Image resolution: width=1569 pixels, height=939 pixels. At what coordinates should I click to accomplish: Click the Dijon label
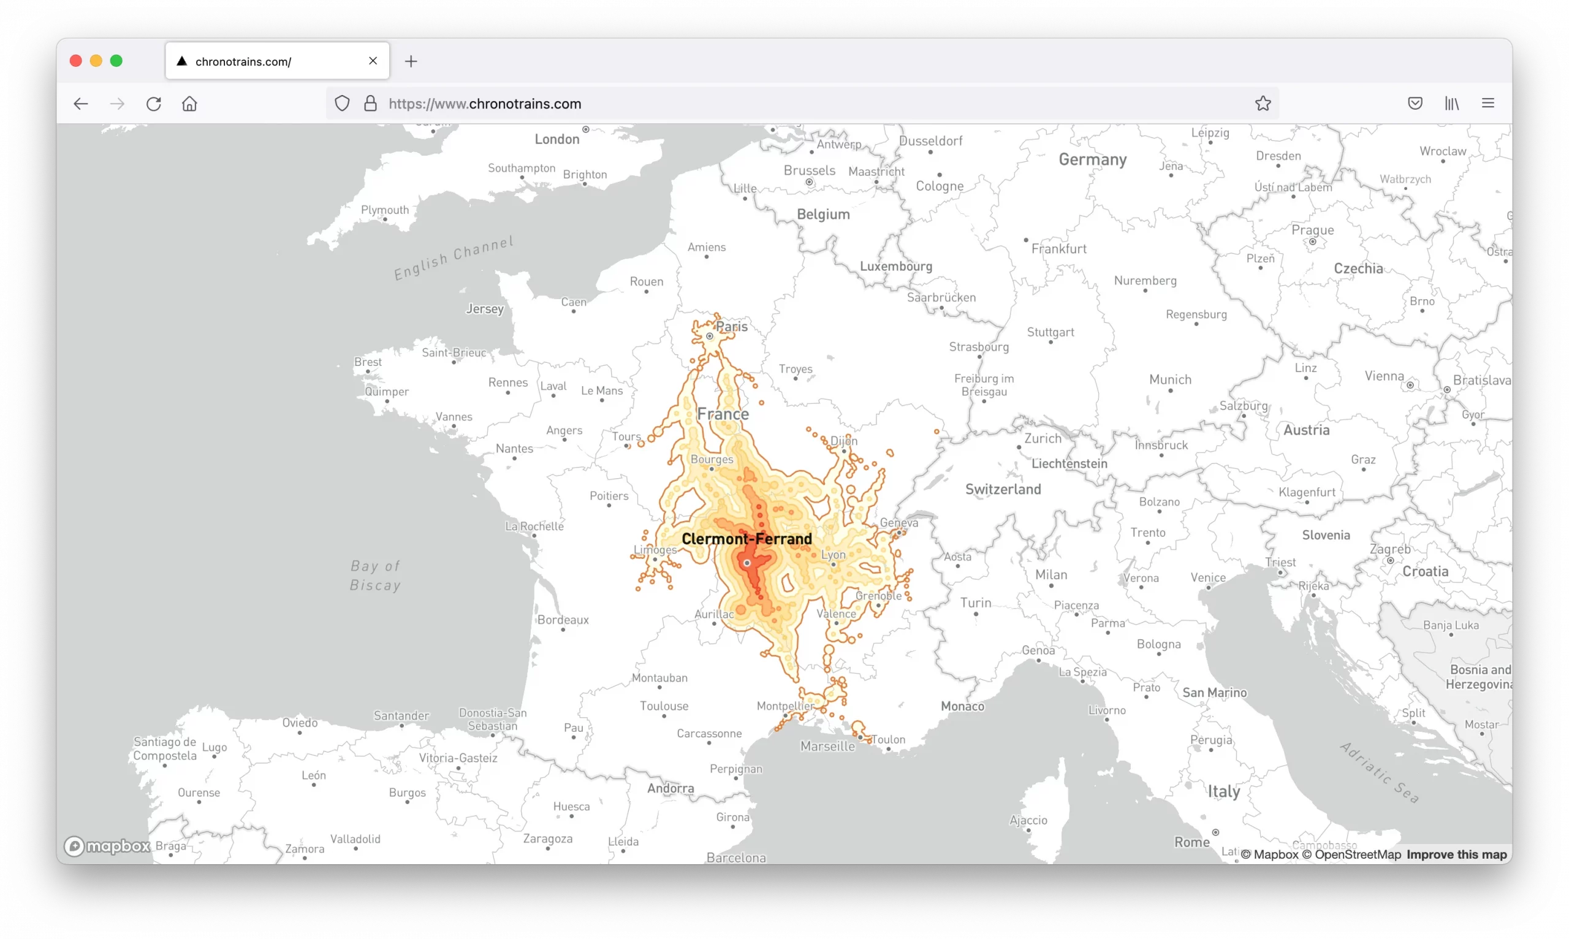coord(844,441)
